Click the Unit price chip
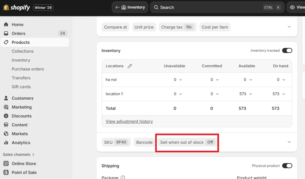This screenshot has height=179, width=305. click(x=144, y=27)
